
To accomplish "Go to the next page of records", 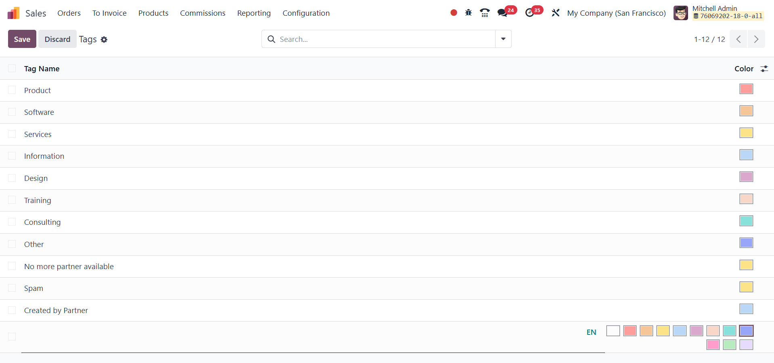I will pyautogui.click(x=756, y=39).
